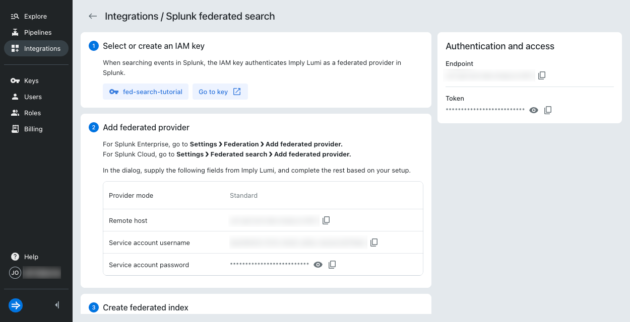The width and height of the screenshot is (630, 322).
Task: Click the Explore search icon
Action: point(15,16)
